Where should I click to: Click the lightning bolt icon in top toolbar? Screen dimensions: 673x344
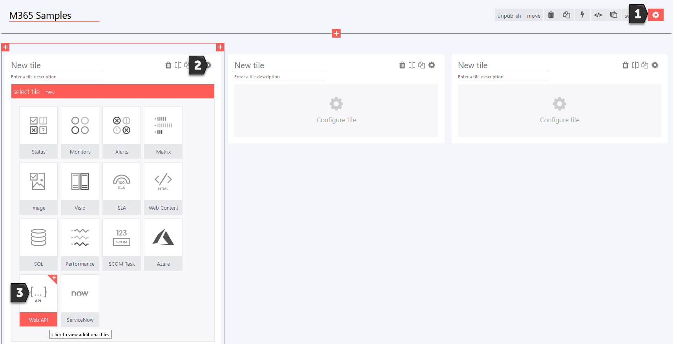[582, 15]
